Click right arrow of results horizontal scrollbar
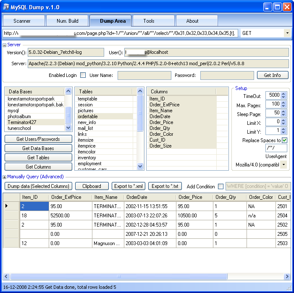The width and height of the screenshot is (294, 293). [287, 276]
